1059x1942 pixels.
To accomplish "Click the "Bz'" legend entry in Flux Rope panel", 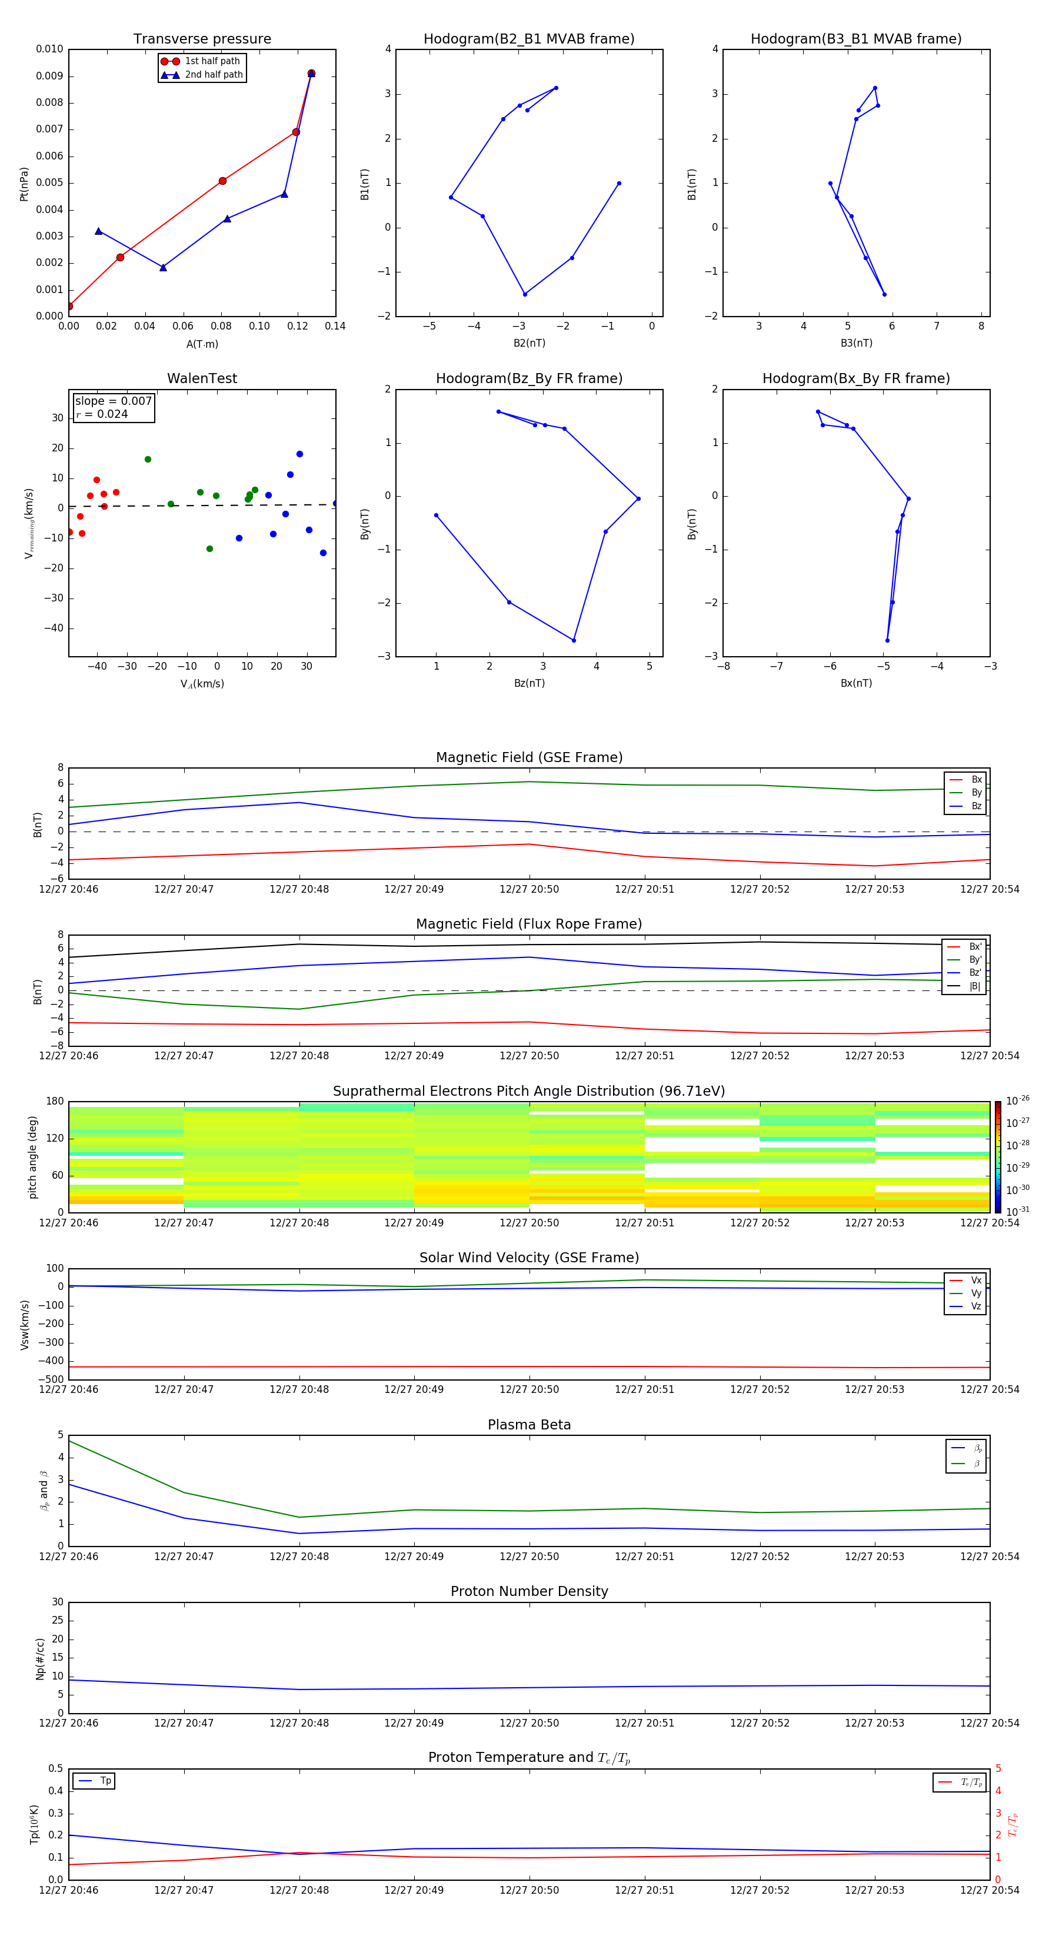I will pyautogui.click(x=964, y=973).
